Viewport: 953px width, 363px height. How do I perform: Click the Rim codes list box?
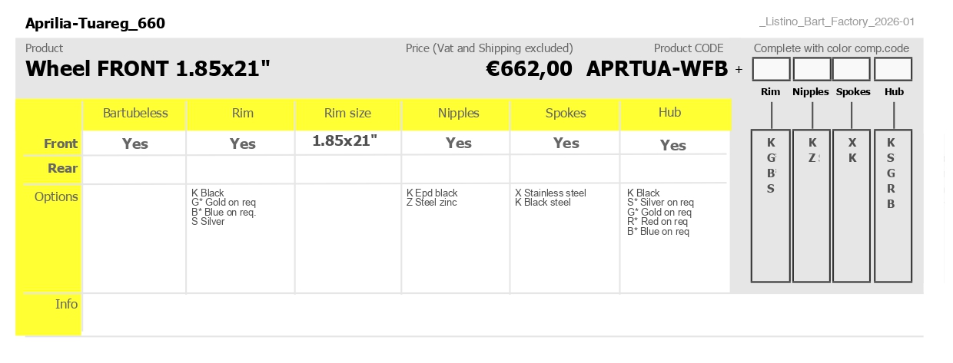point(771,206)
